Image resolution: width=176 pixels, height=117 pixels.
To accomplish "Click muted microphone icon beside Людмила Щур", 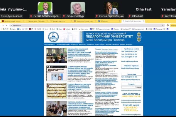I will 64,16.
